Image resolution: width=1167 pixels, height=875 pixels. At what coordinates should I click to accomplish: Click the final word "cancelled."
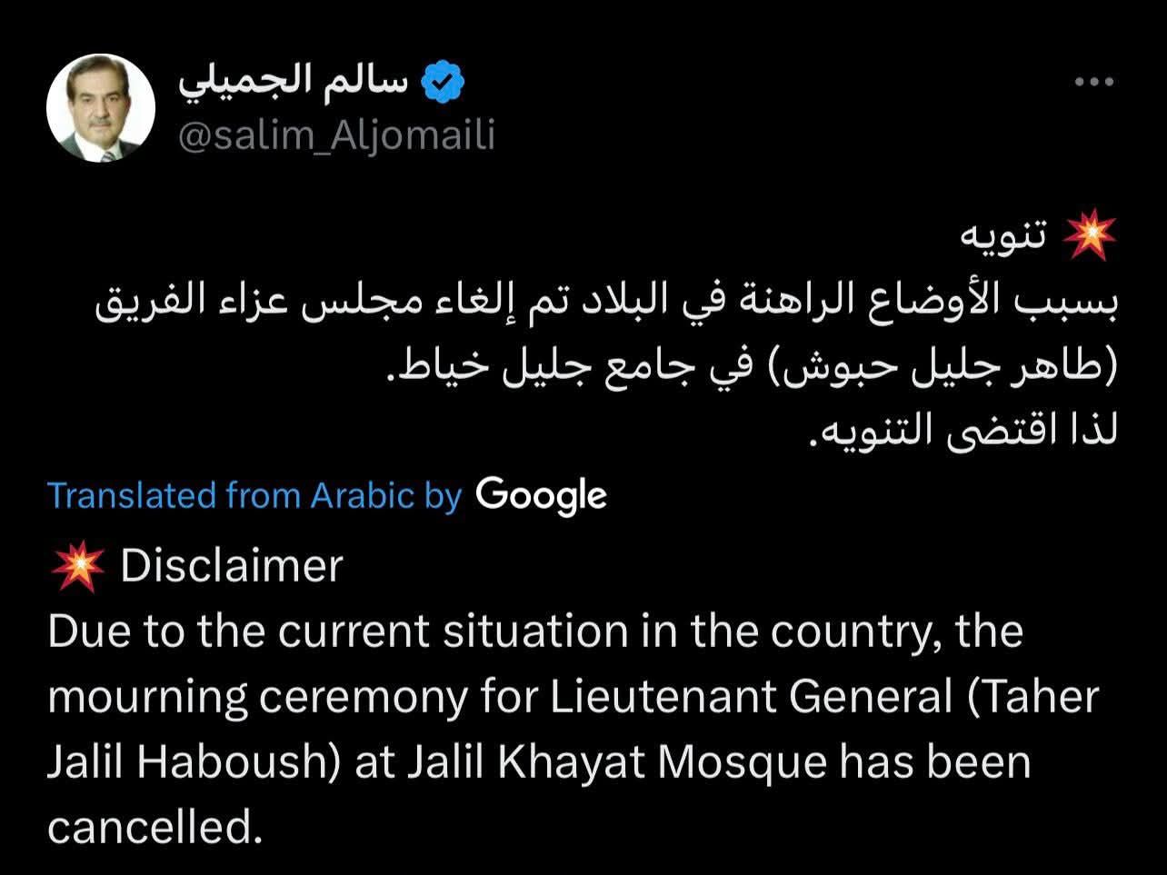click(x=155, y=827)
